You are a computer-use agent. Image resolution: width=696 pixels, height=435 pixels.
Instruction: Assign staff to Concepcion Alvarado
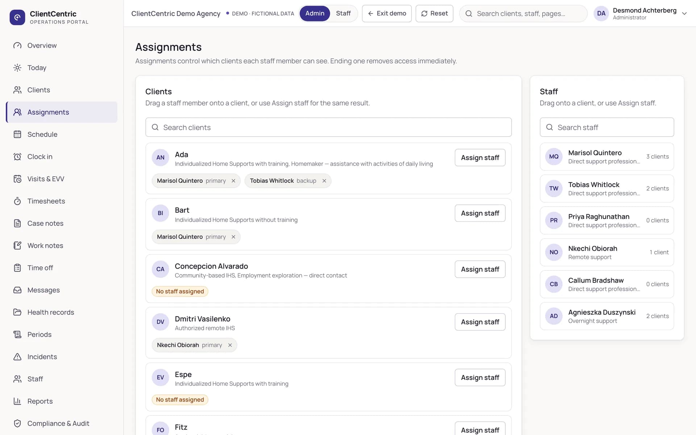480,269
